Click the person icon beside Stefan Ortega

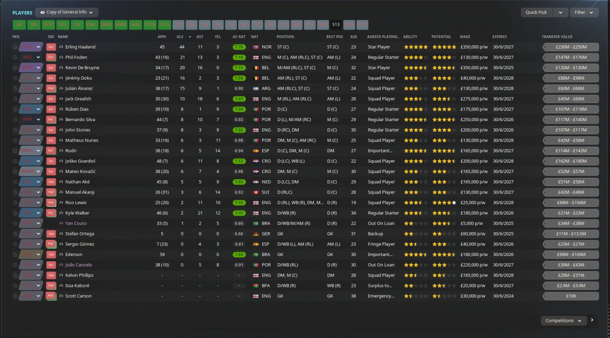point(61,234)
